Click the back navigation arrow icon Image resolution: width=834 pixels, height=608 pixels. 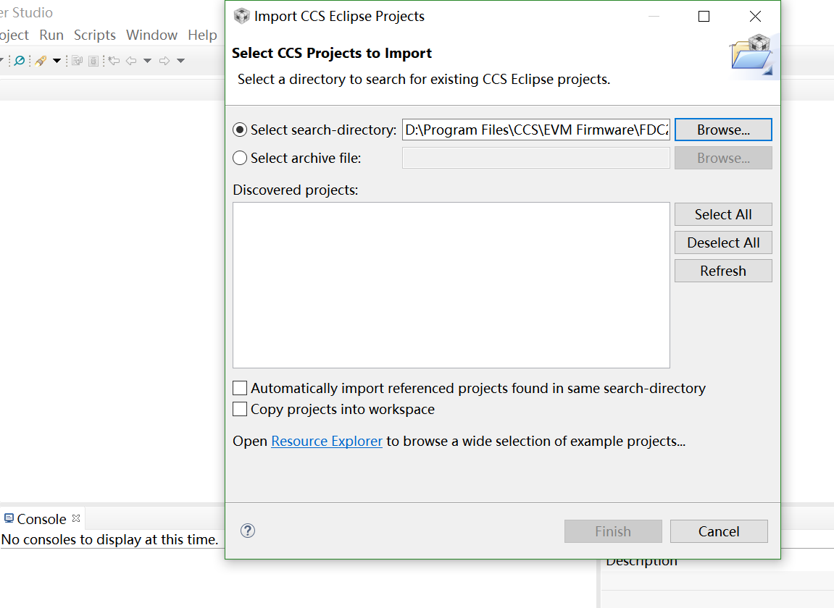pos(131,61)
